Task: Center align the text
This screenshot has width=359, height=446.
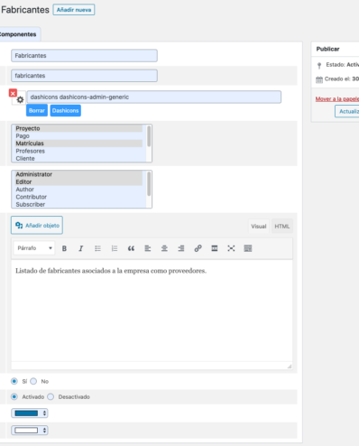Action: click(164, 248)
